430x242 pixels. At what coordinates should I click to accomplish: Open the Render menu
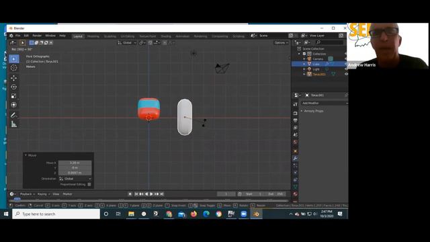(37, 36)
